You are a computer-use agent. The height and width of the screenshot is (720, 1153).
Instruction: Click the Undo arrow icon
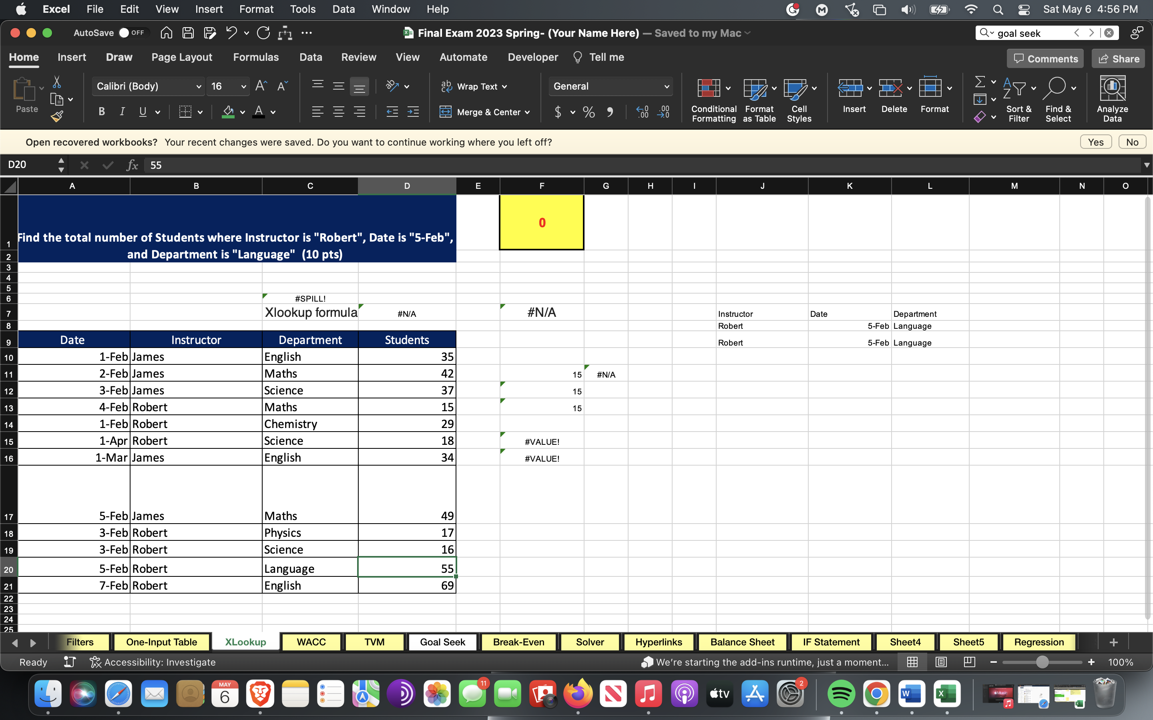pyautogui.click(x=231, y=33)
